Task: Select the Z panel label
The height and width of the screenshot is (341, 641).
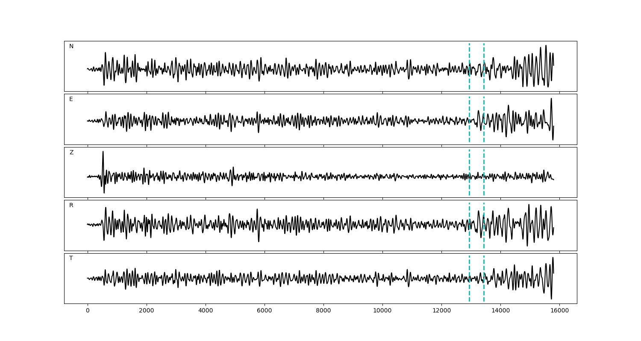Action: tap(71, 153)
